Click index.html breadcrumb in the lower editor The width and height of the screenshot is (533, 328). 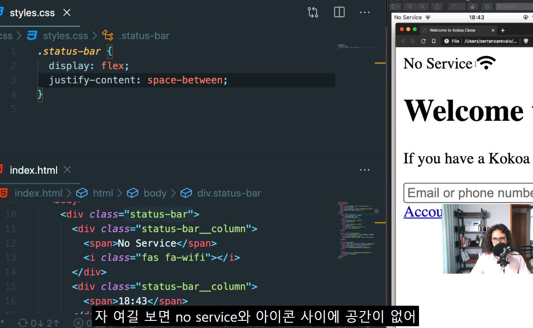pos(38,193)
